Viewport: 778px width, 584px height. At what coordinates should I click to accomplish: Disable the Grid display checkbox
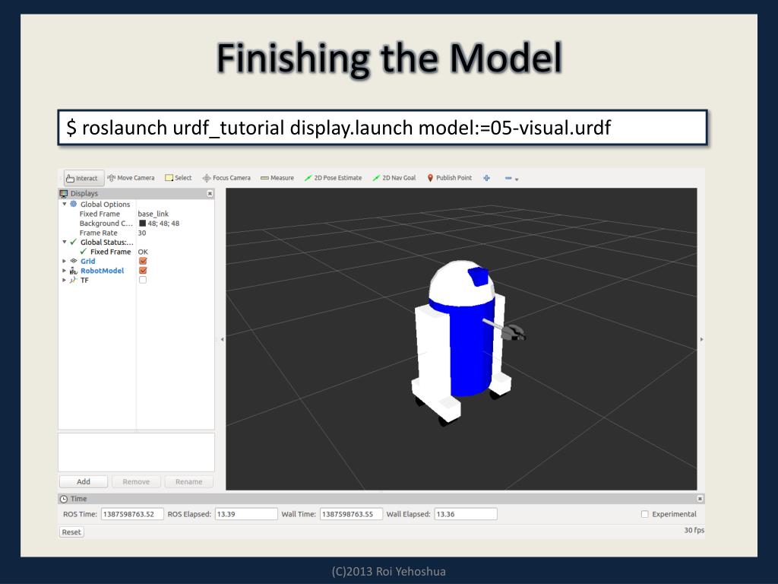click(x=143, y=261)
